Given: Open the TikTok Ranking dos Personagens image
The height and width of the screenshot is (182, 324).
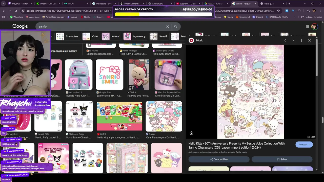Looking at the screenshot, I should pyautogui.click(x=139, y=75).
